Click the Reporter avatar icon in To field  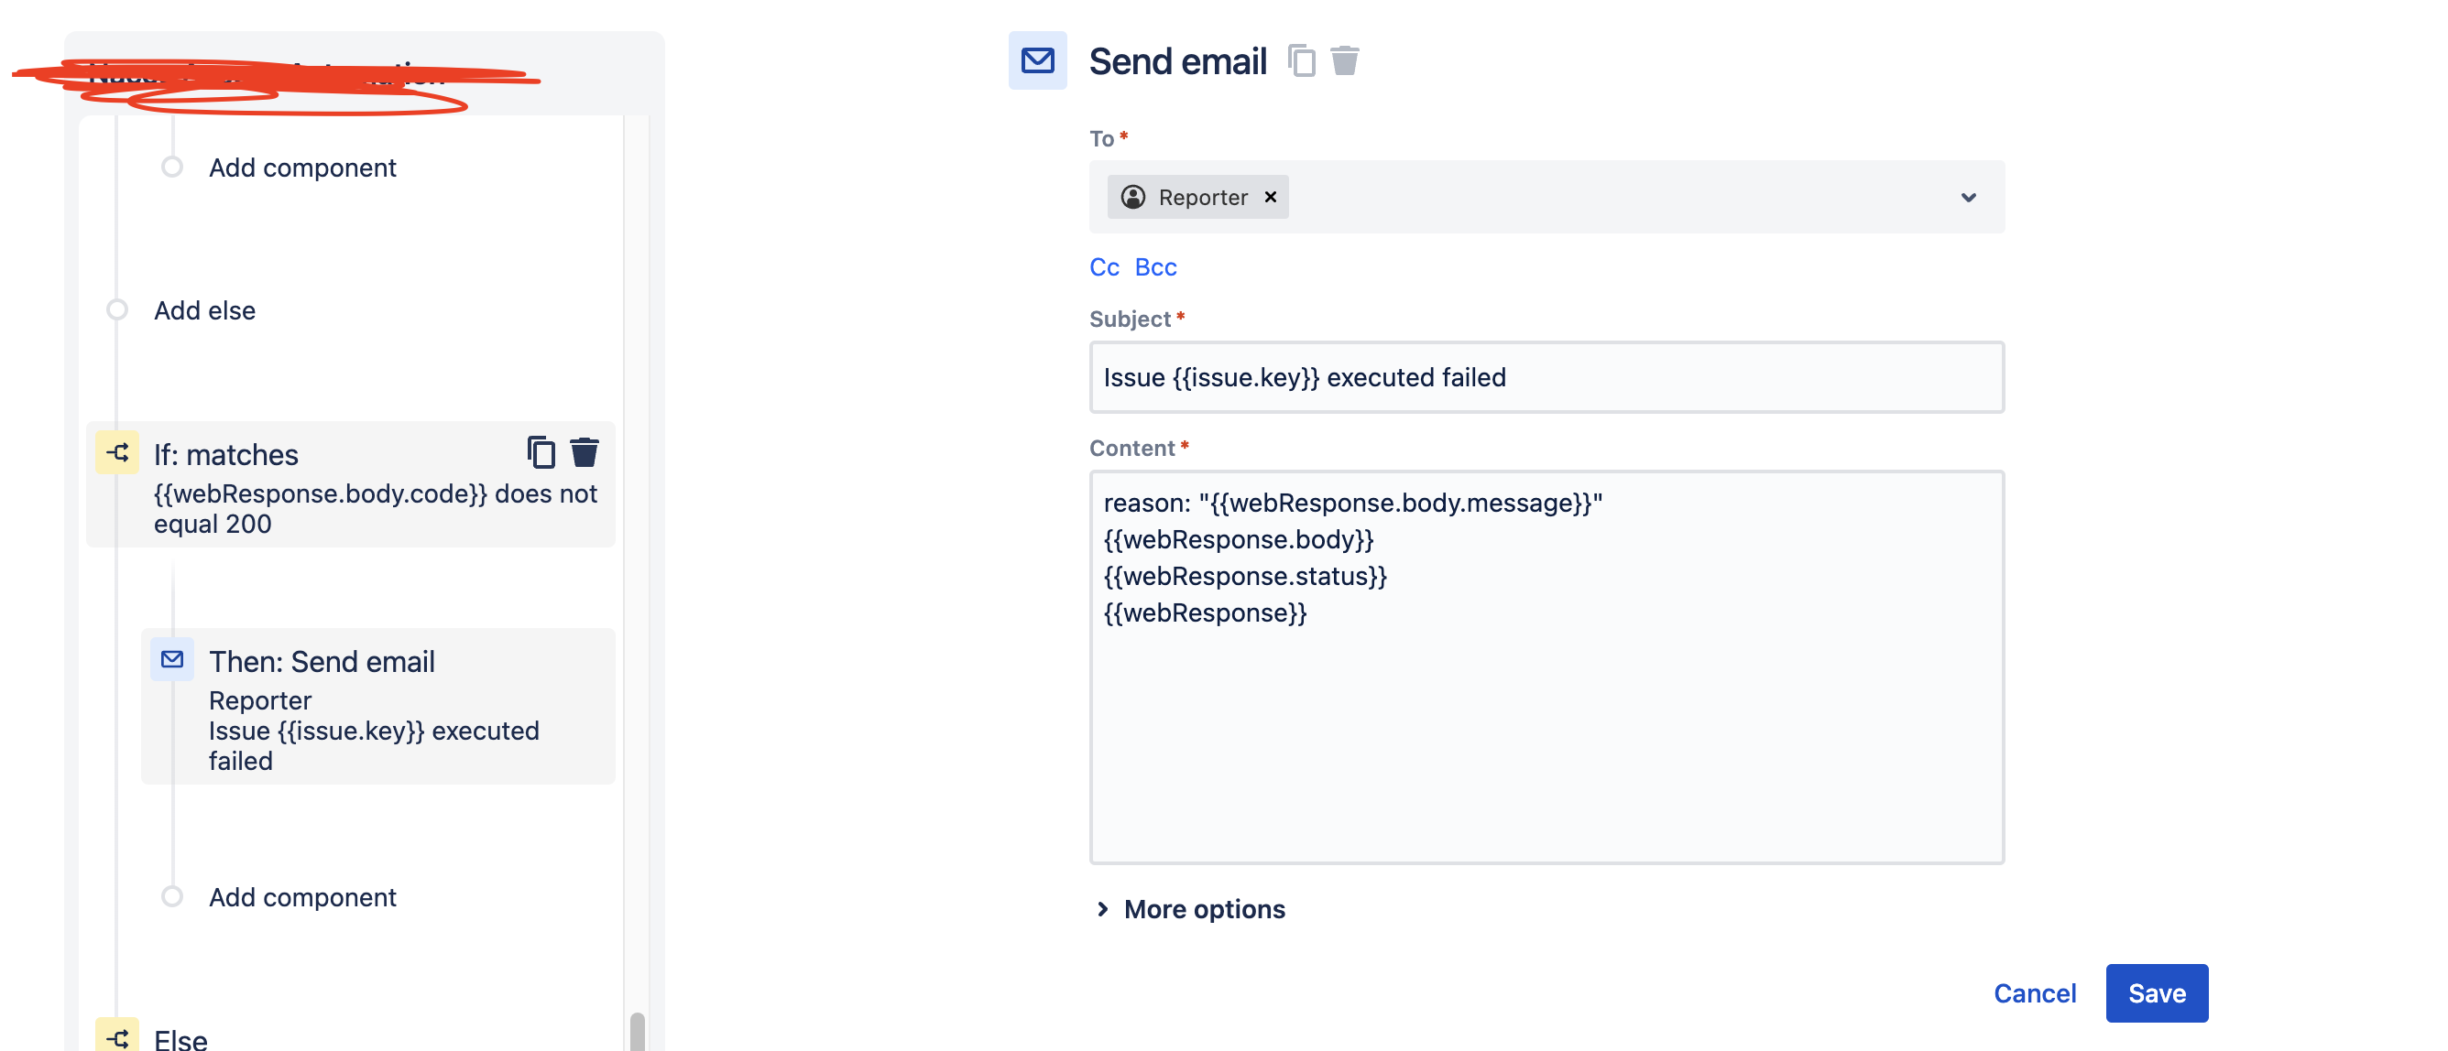[1132, 198]
